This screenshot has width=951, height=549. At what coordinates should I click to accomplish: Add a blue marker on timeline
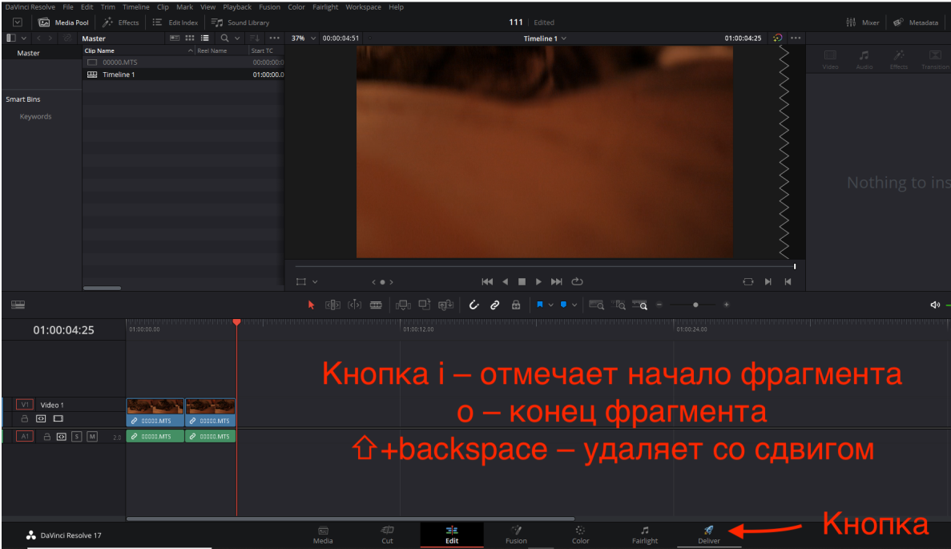[x=563, y=305]
